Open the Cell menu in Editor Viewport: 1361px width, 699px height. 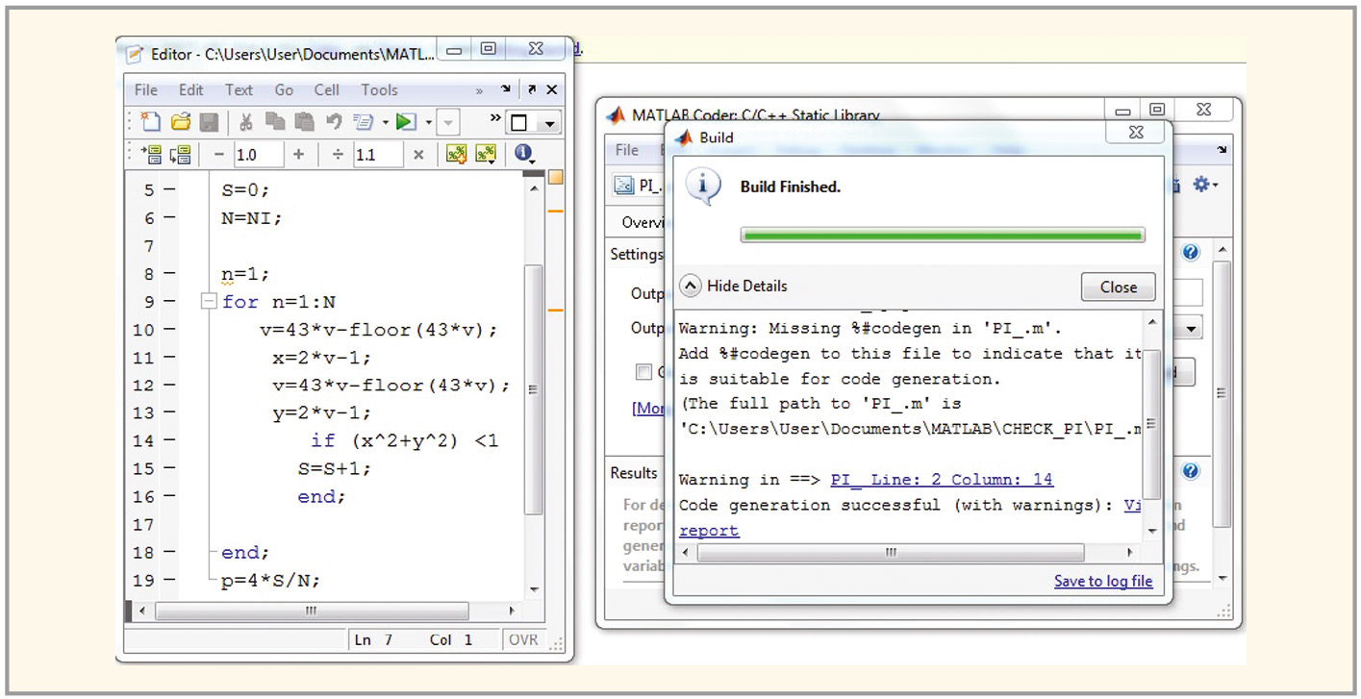click(x=327, y=89)
